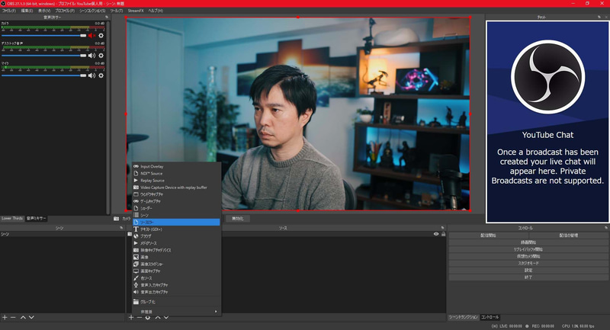Add a 画像スライドショー slideshow source
The height and width of the screenshot is (330, 610).
(x=176, y=264)
